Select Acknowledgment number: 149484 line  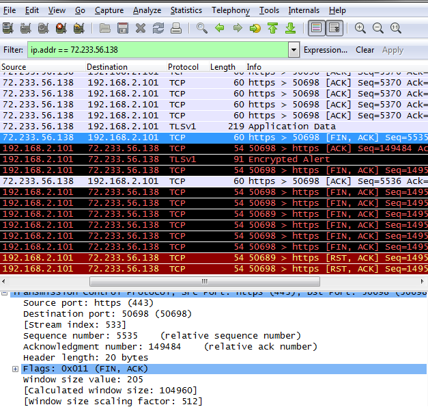[170, 347]
